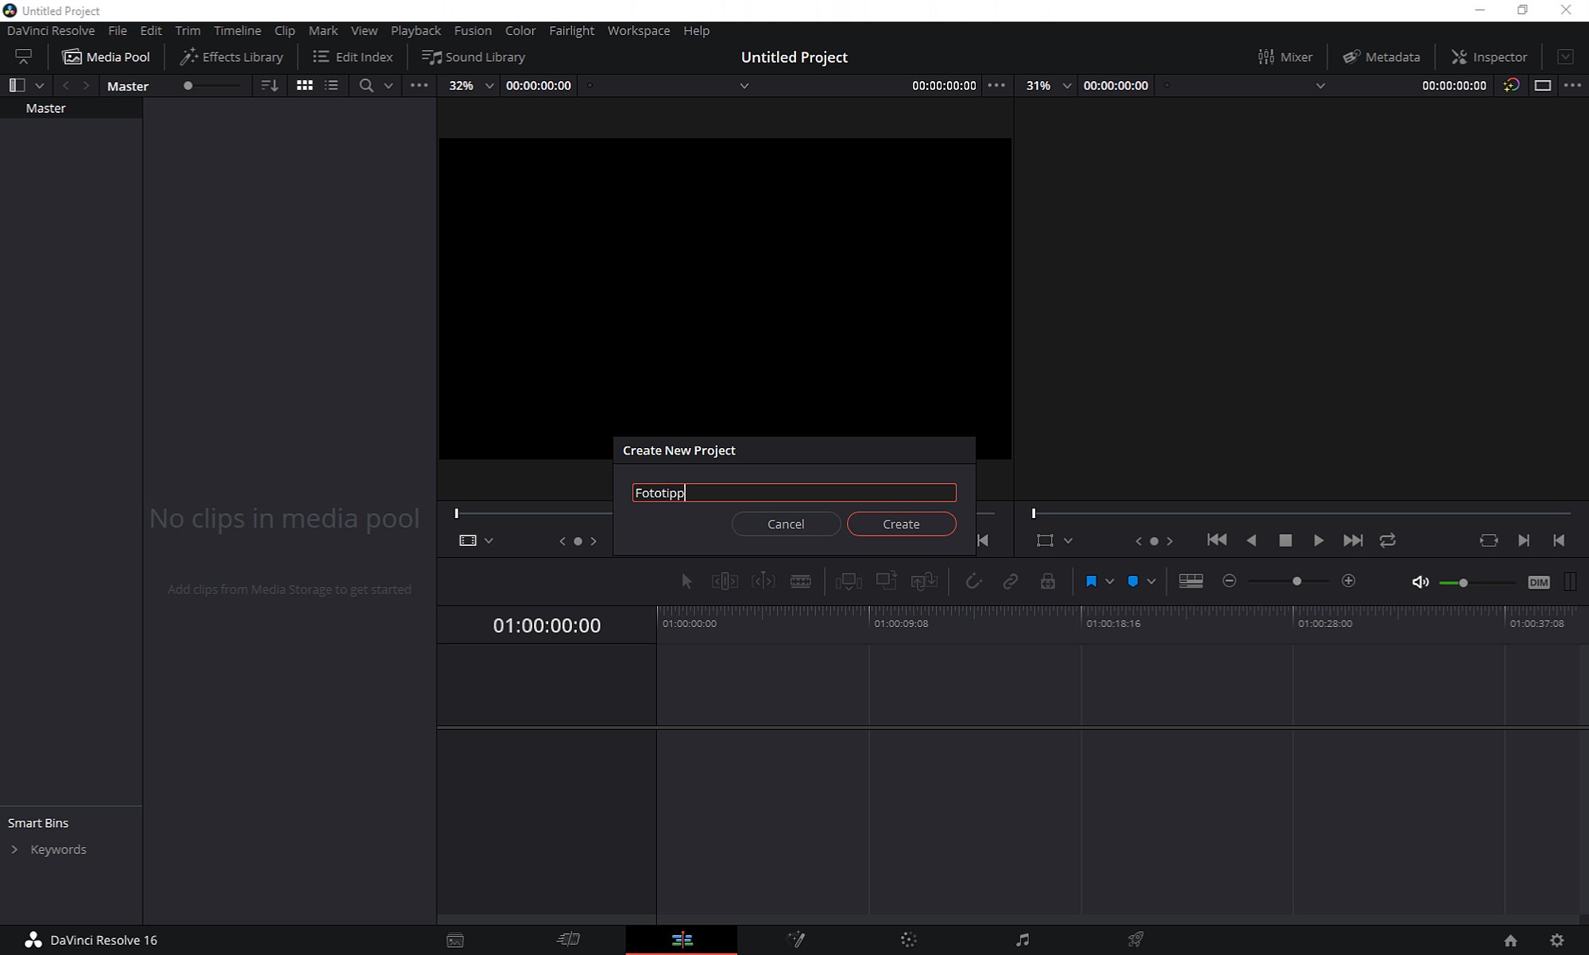Click the Create button
1589x955 pixels.
tap(901, 524)
